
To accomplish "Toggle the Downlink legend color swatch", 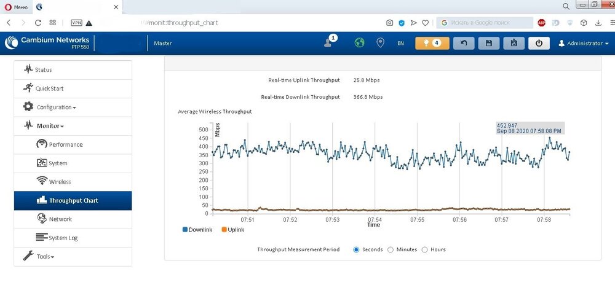I will click(x=185, y=230).
